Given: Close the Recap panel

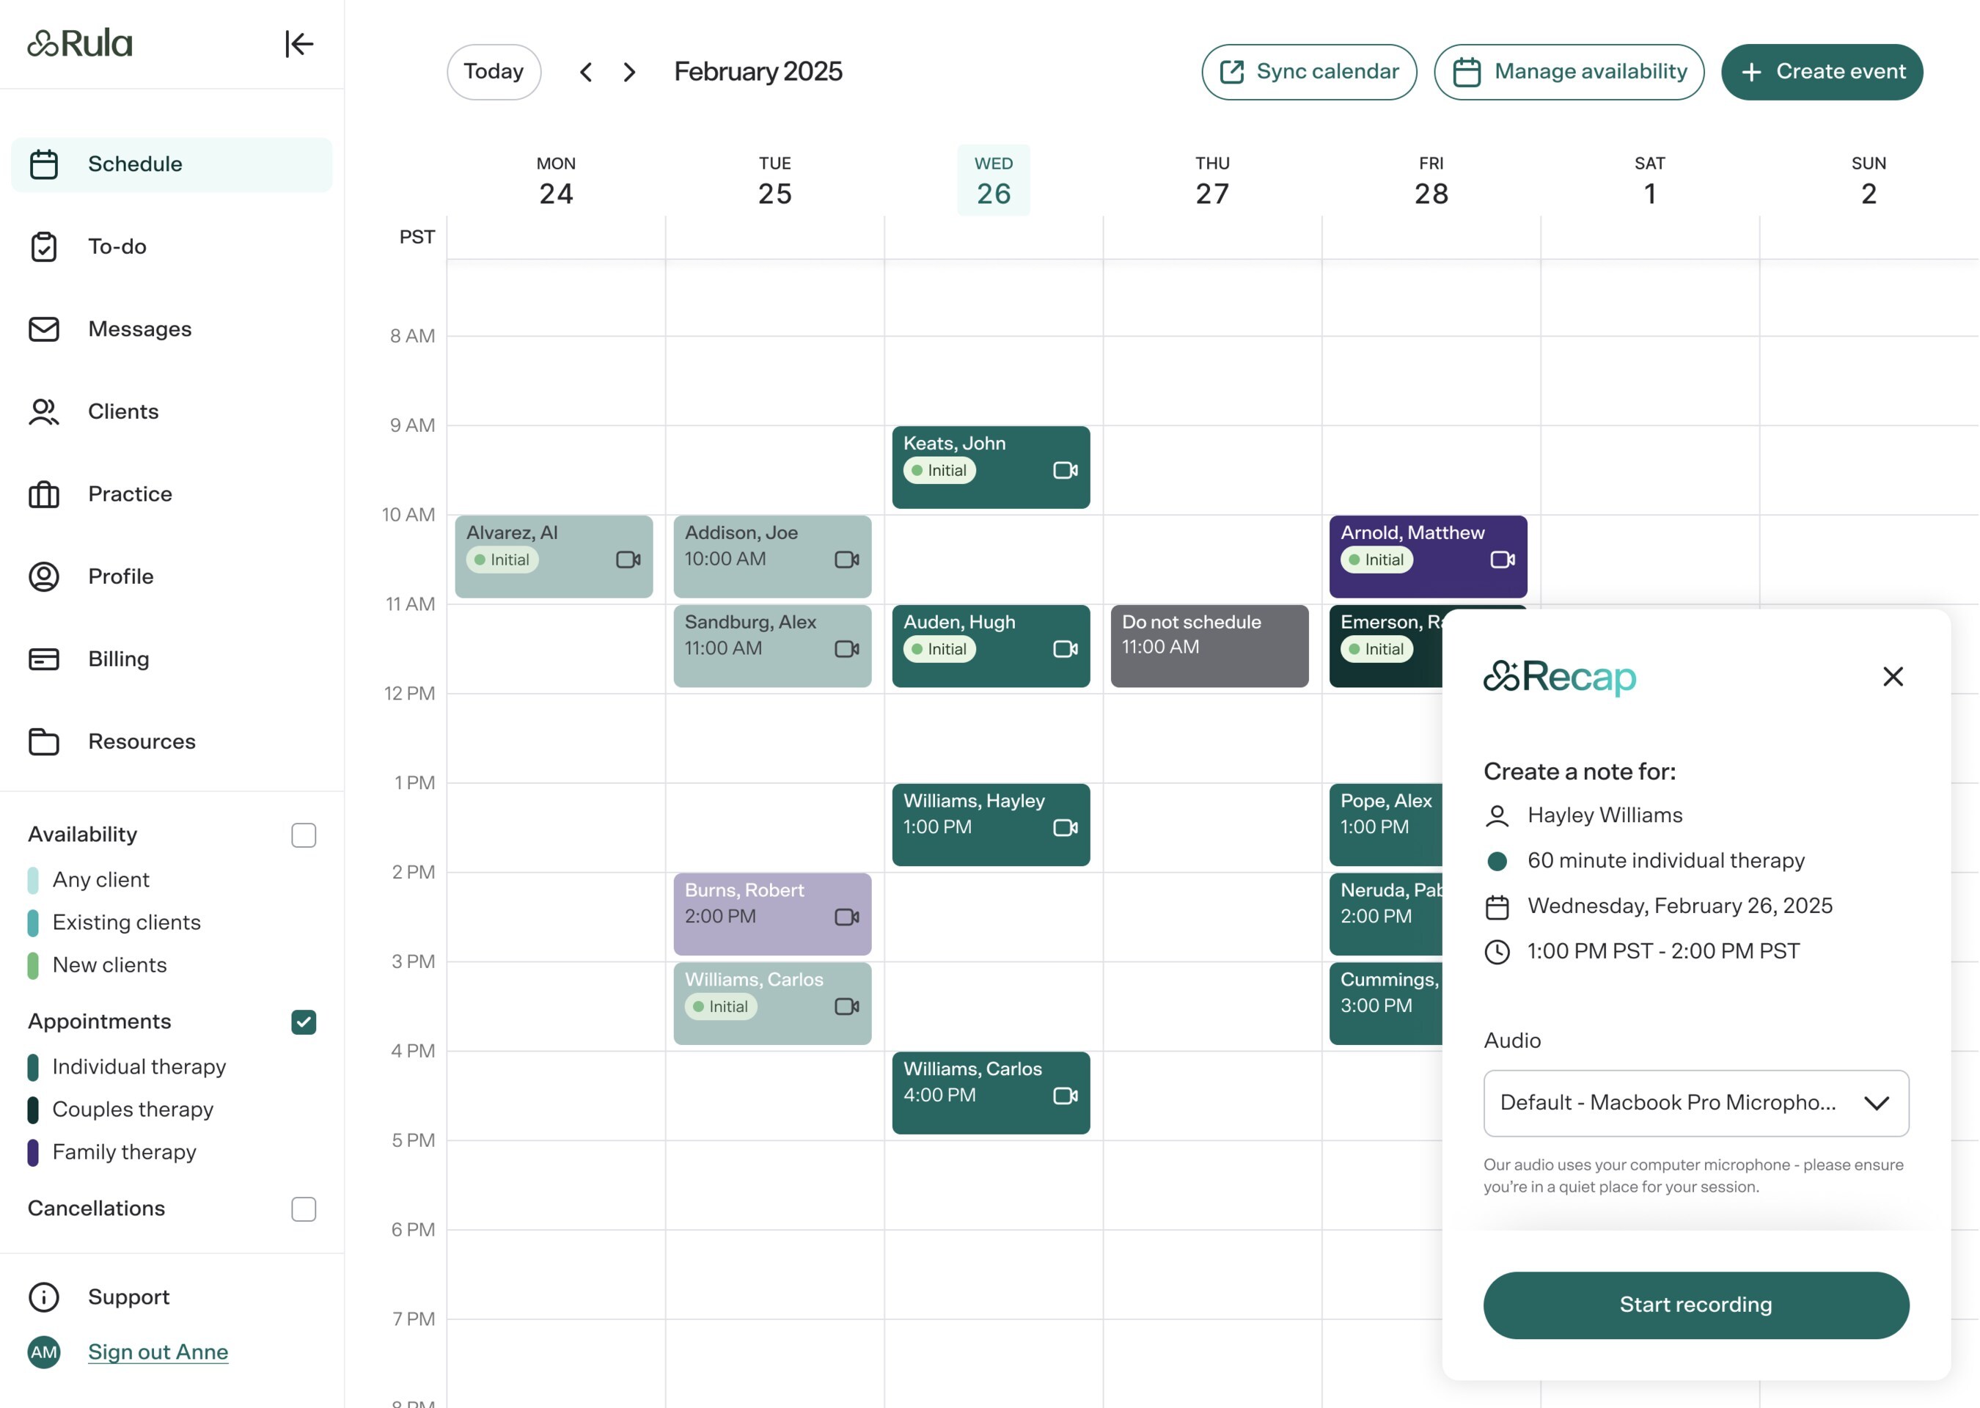Looking at the screenshot, I should click(1893, 676).
